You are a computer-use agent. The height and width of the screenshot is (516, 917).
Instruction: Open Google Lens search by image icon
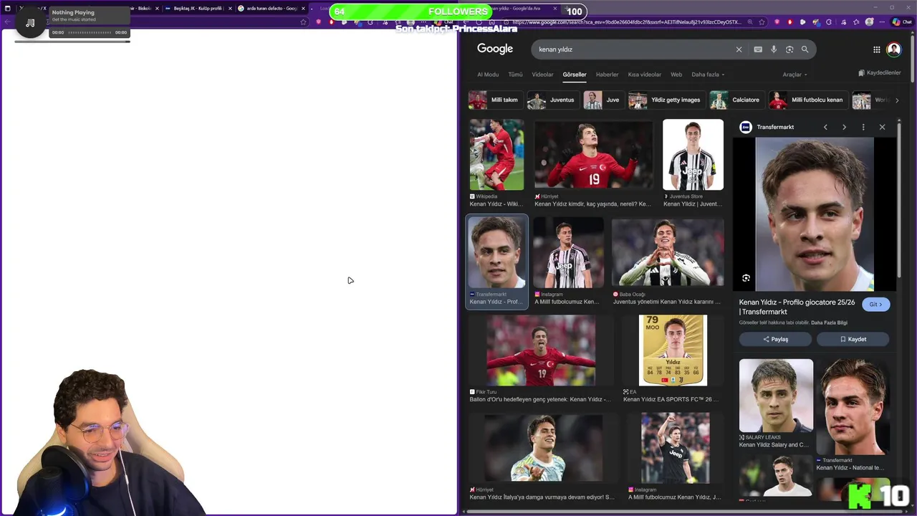[x=789, y=49]
